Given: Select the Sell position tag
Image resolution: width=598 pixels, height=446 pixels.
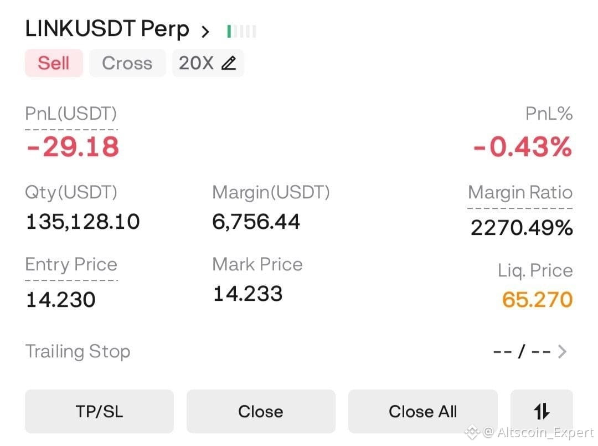Looking at the screenshot, I should (x=54, y=63).
